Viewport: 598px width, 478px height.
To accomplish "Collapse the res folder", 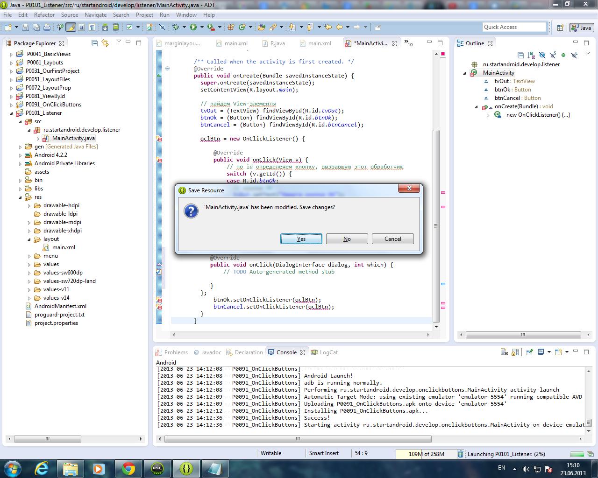I will (21, 197).
